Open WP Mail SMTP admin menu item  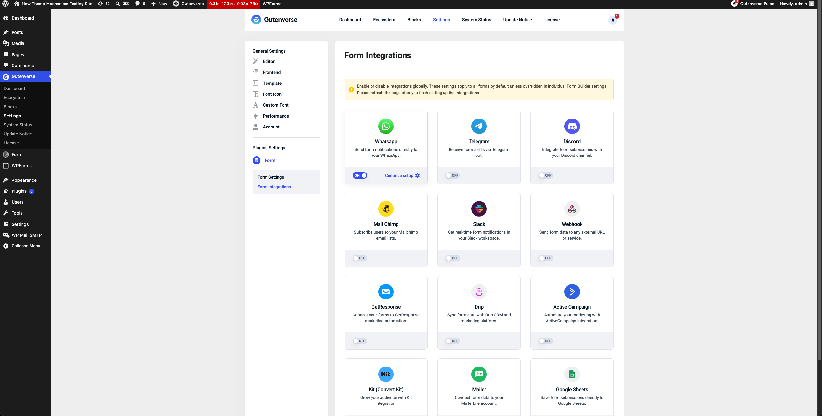pos(26,235)
